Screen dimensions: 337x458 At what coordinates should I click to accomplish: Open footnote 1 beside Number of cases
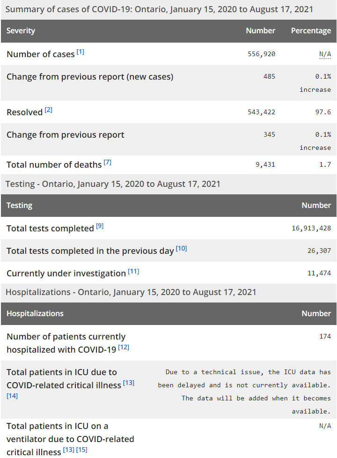point(81,52)
